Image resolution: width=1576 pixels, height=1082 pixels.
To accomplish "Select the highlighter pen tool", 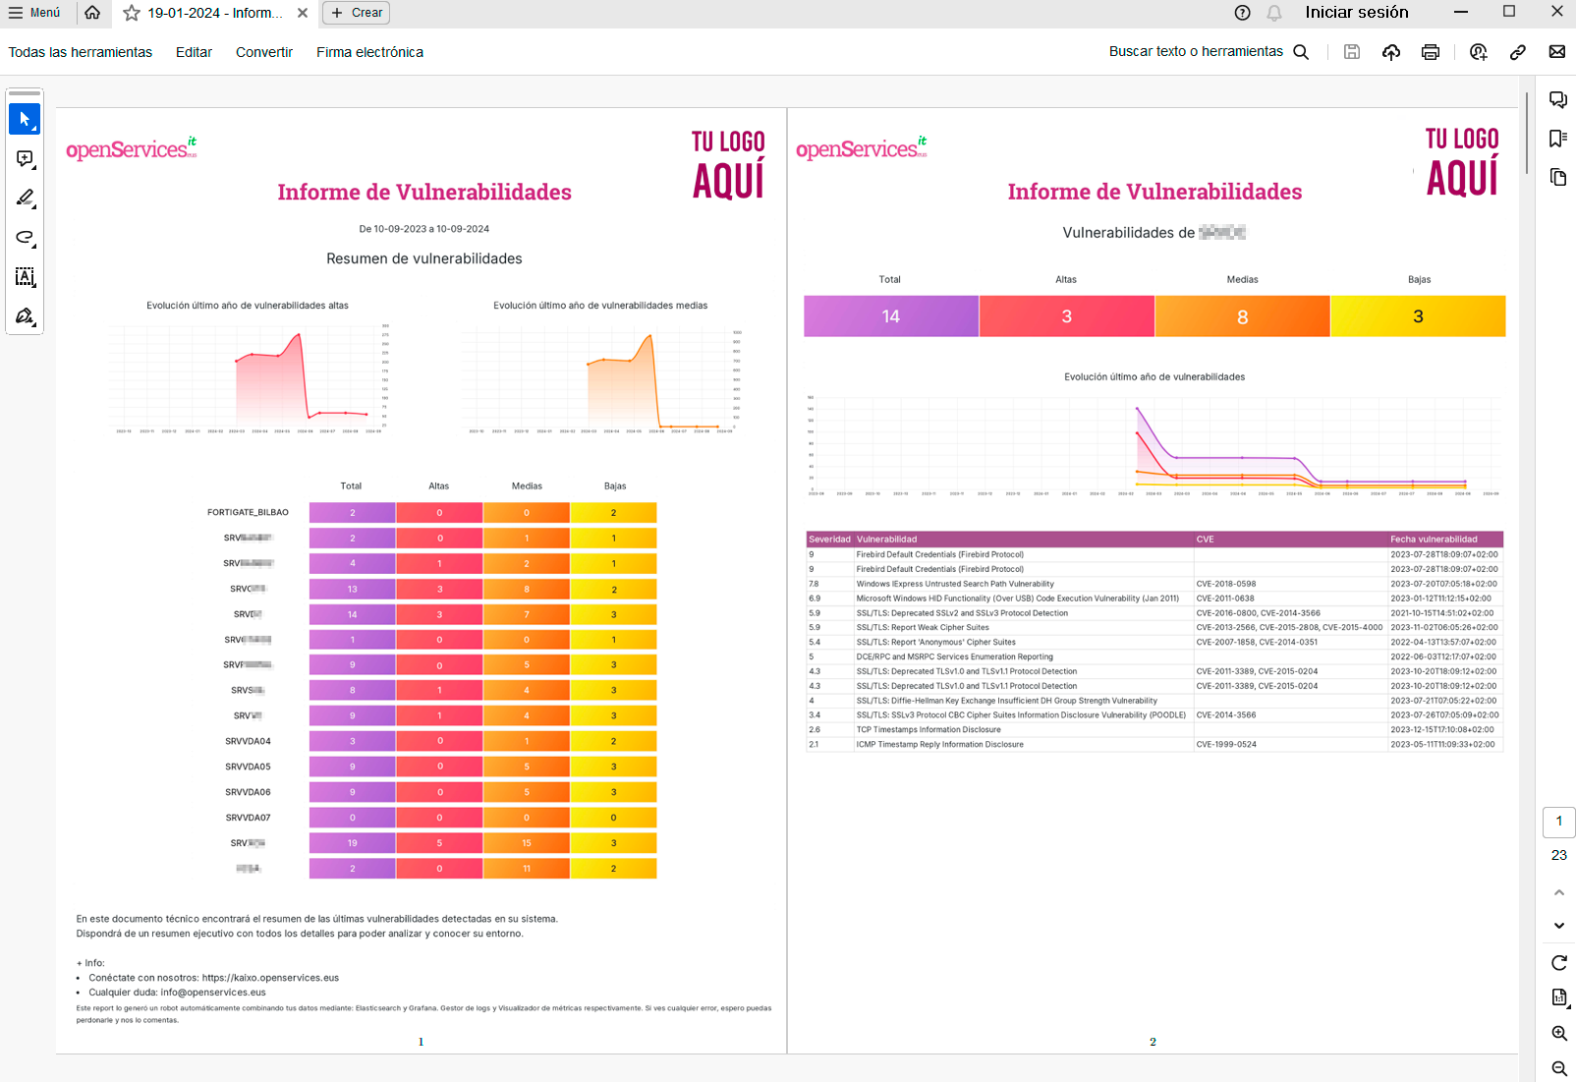I will coord(25,198).
